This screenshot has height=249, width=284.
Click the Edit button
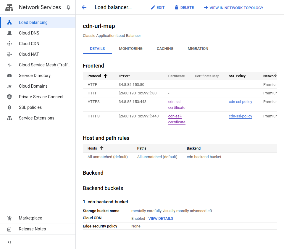(157, 8)
